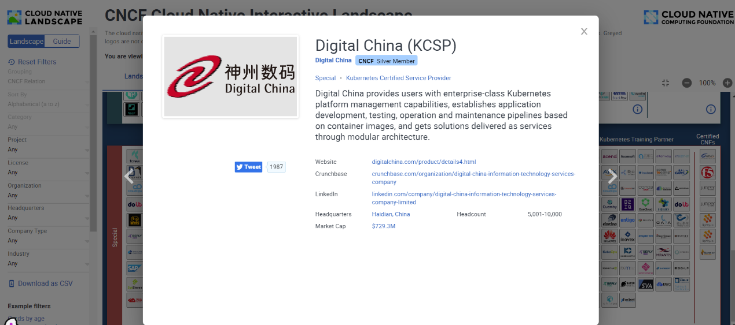Click the Digital China logo image
This screenshot has height=325, width=735.
point(230,77)
